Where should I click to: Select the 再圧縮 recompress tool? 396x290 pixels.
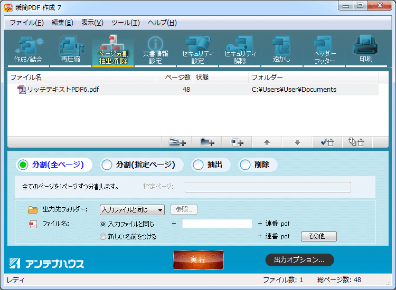70,50
